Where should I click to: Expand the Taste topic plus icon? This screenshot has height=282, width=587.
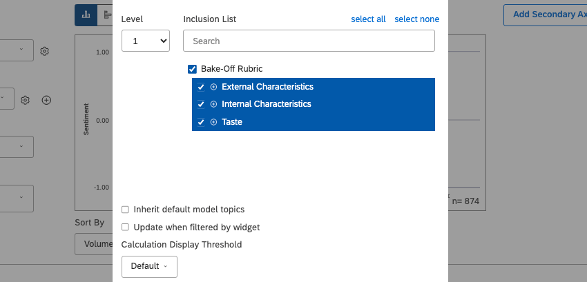coord(213,122)
